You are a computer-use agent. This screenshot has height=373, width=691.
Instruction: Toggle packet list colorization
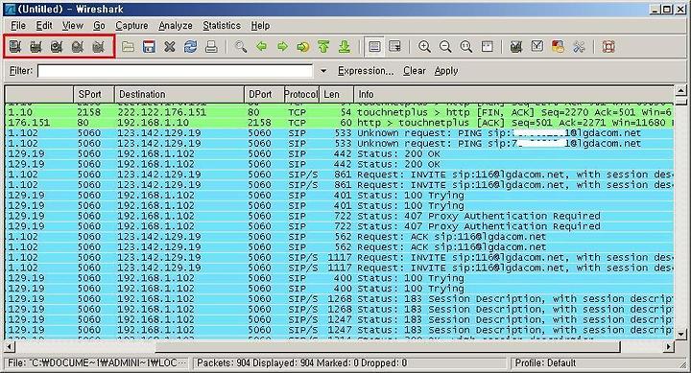374,46
